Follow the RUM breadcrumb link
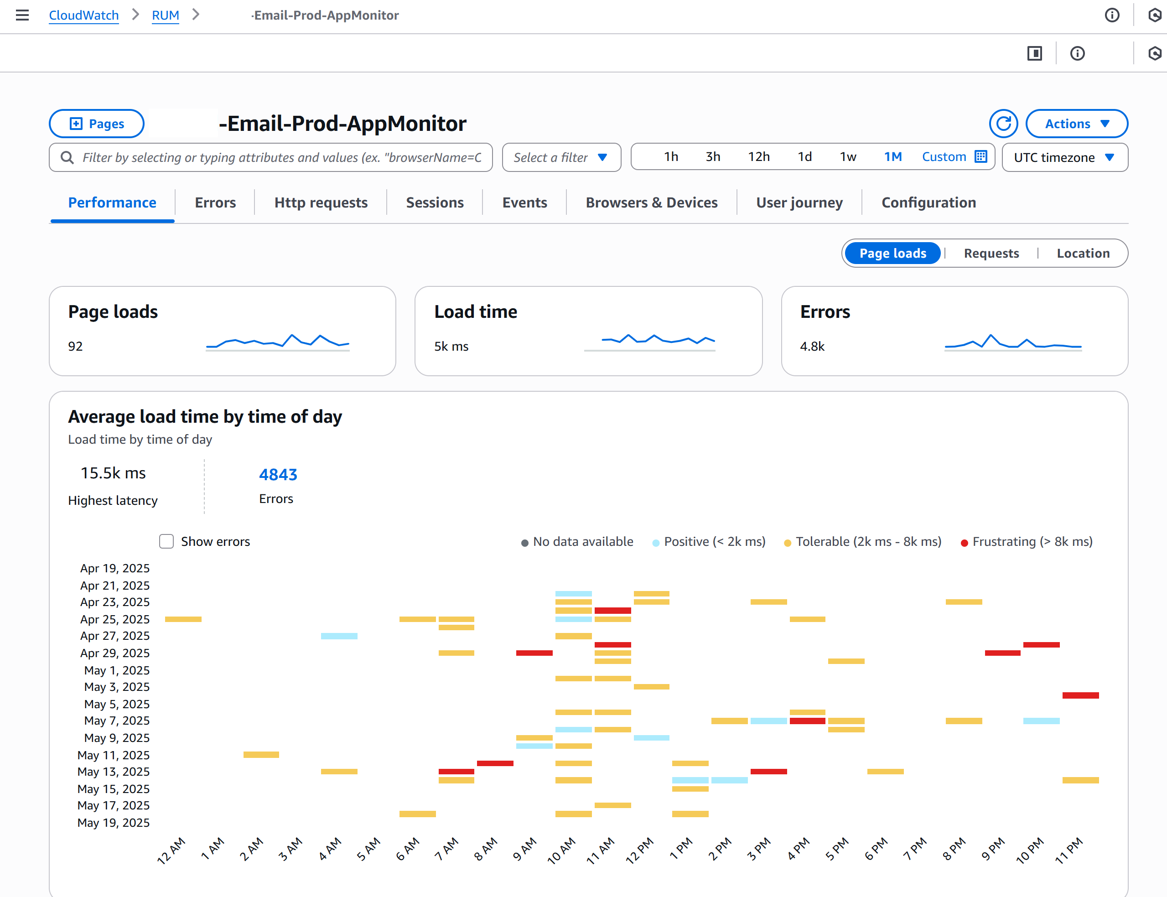Viewport: 1167px width, 897px height. pos(166,16)
